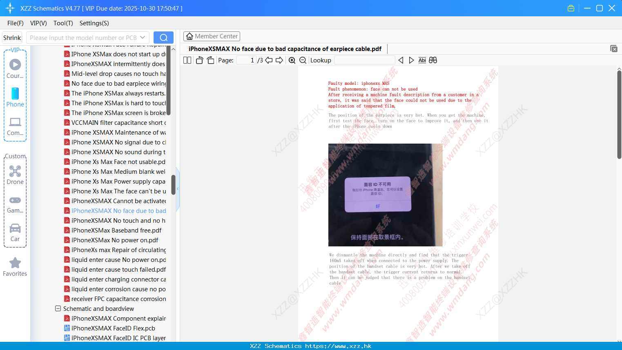Open 'liquid enter cause touch failed.pdf'
The image size is (622, 350).
pyautogui.click(x=118, y=269)
